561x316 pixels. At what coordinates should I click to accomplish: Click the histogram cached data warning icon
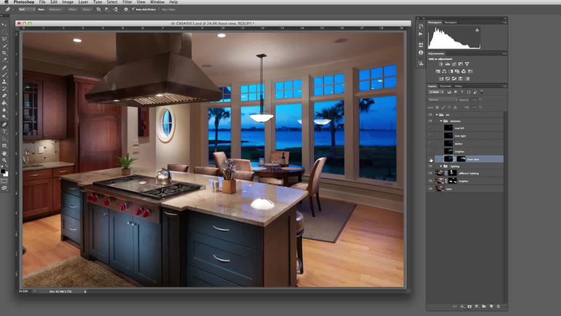pyautogui.click(x=477, y=30)
